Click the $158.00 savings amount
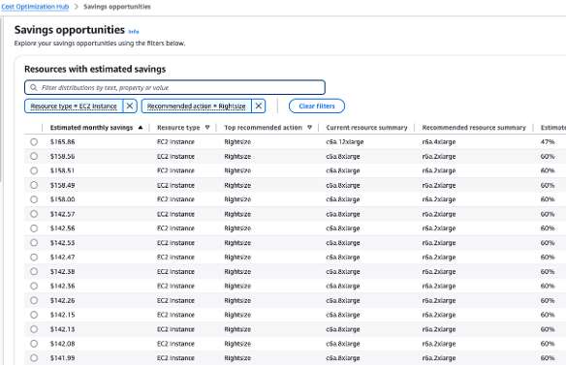The height and width of the screenshot is (365, 566). [x=62, y=199]
